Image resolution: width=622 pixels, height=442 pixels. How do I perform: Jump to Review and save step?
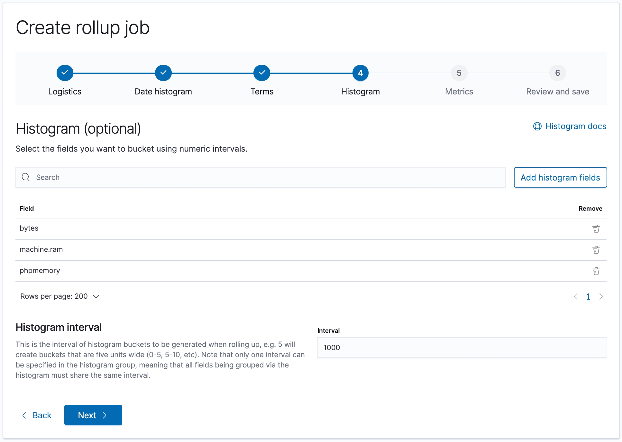[557, 73]
